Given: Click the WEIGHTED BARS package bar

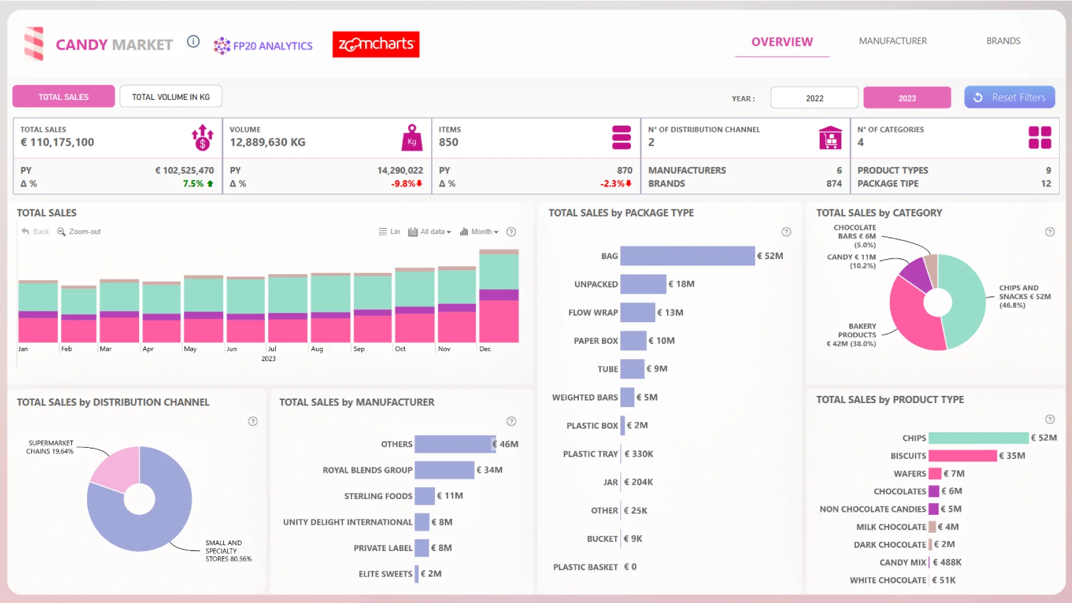Looking at the screenshot, I should coord(627,397).
